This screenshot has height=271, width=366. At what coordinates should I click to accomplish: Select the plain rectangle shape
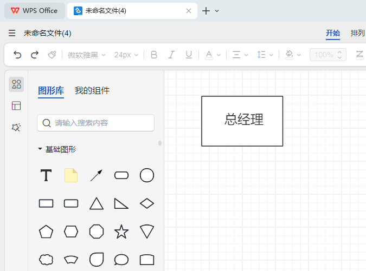[x=46, y=203]
